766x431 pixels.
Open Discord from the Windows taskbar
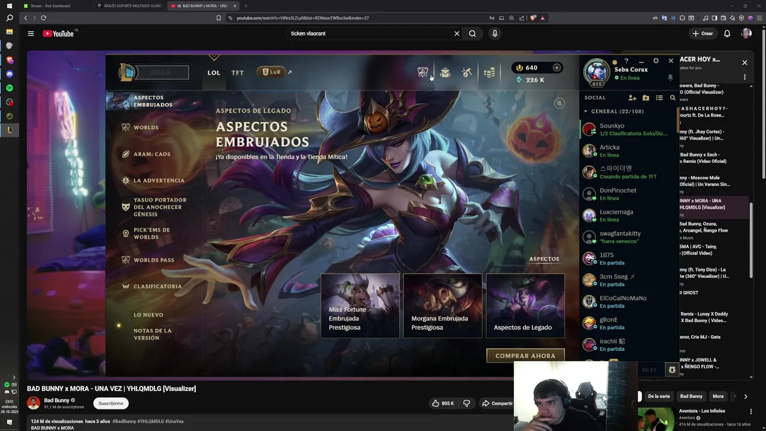[9, 74]
